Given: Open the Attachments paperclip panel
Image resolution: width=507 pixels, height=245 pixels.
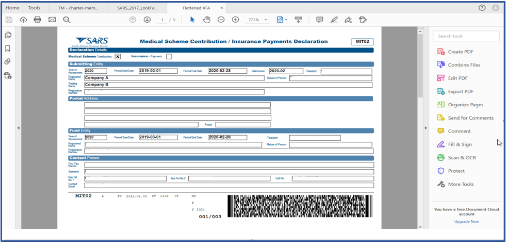Looking at the screenshot, I should click(x=8, y=62).
